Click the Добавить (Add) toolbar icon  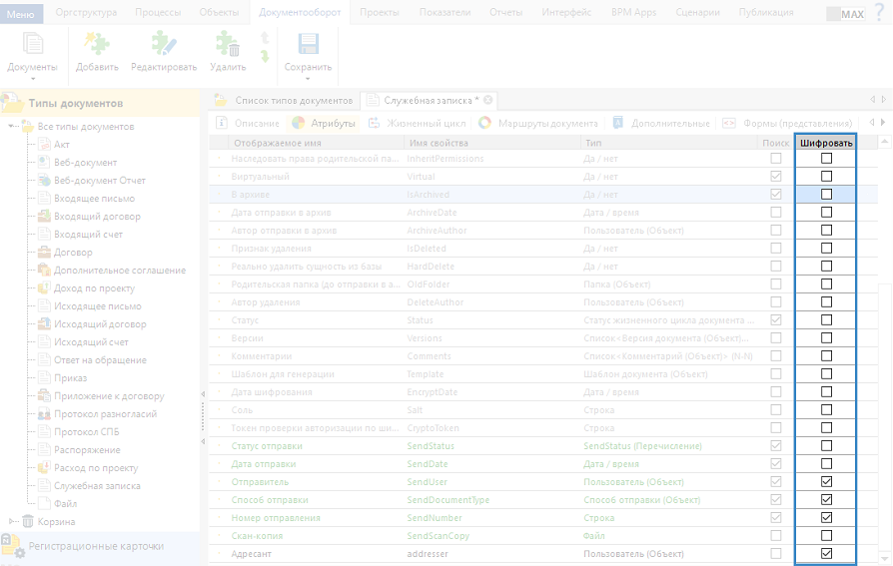click(97, 46)
